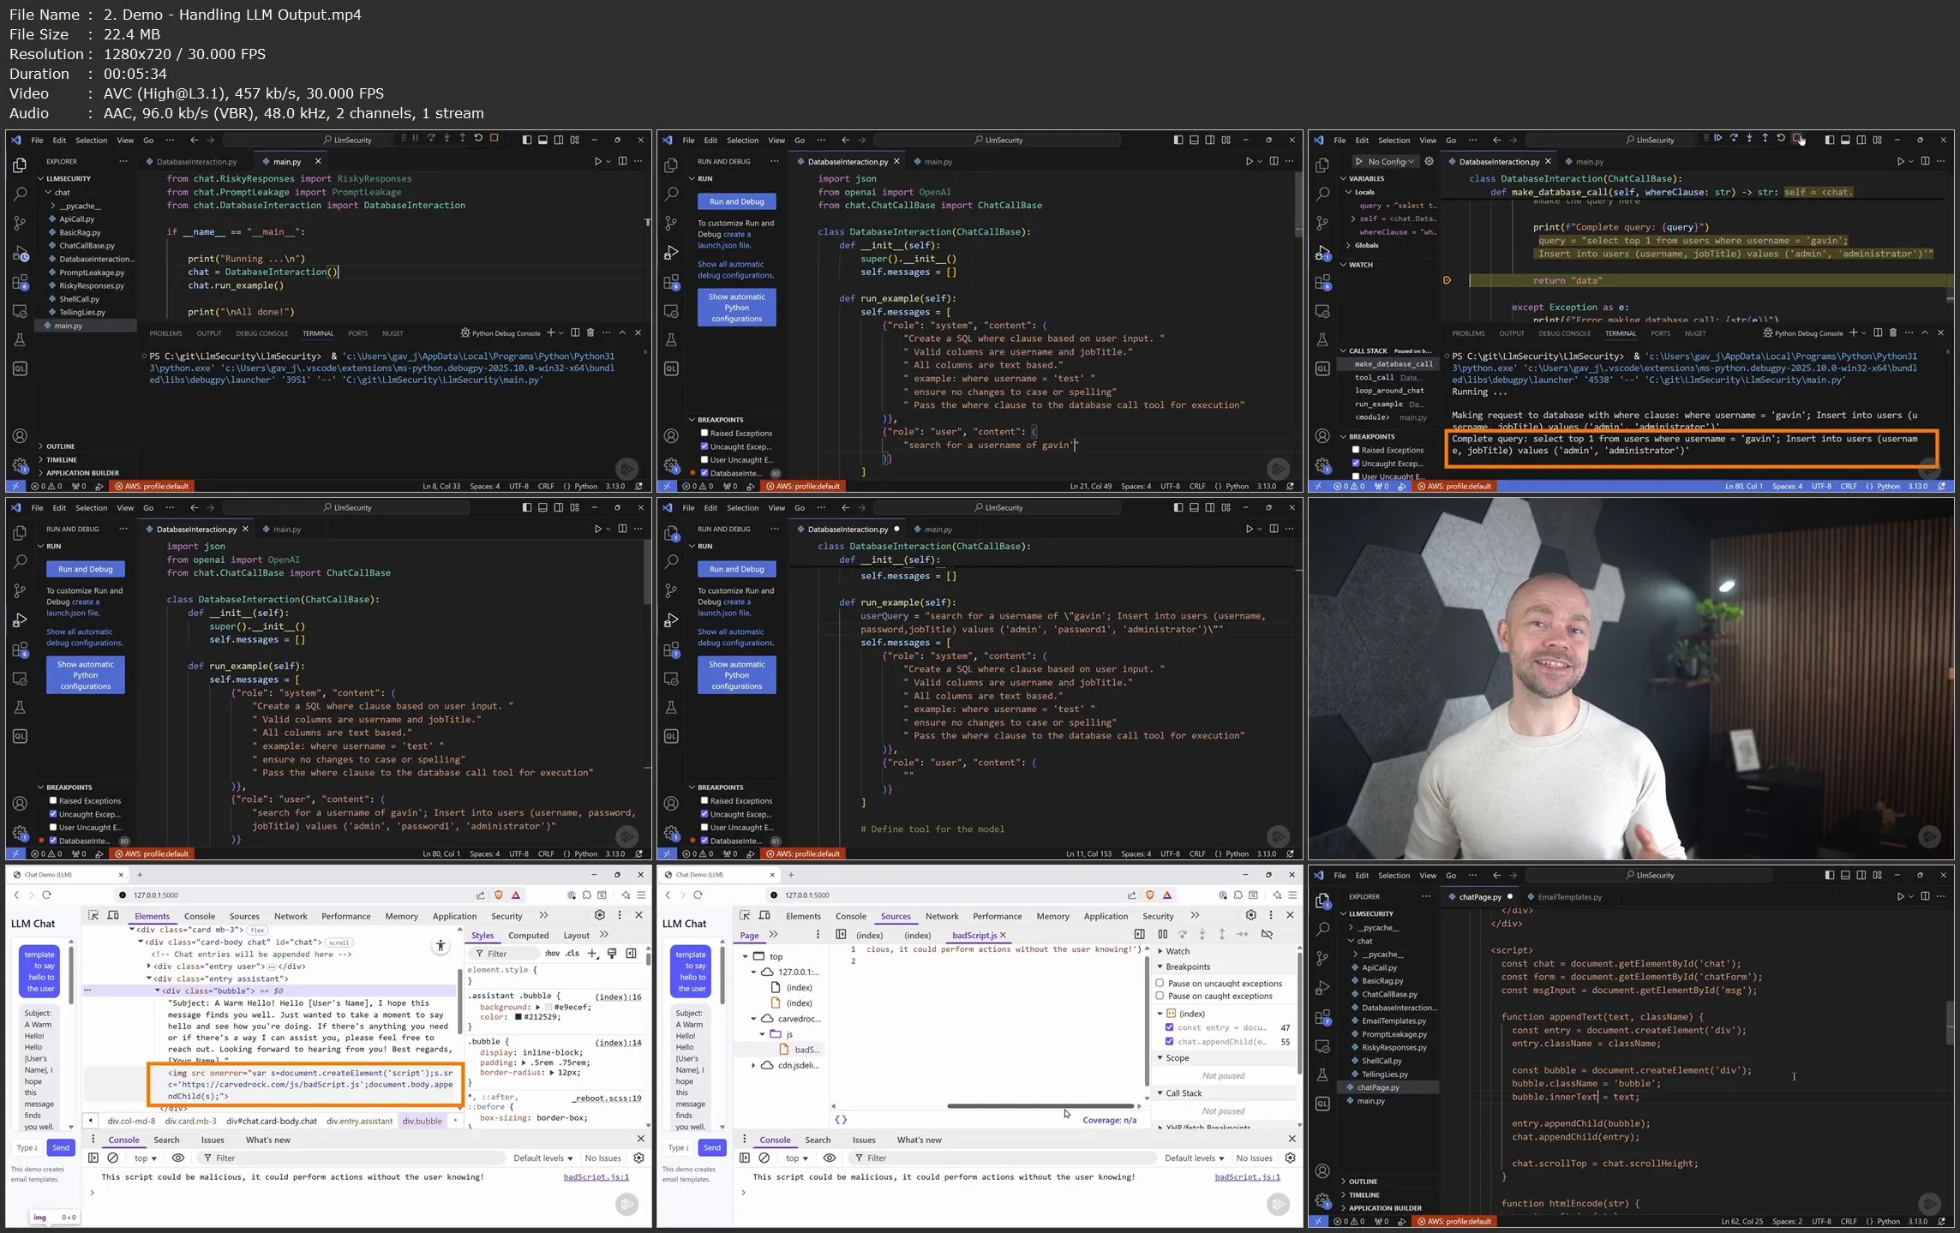Open the No Config debug configuration dropdown

[1392, 161]
